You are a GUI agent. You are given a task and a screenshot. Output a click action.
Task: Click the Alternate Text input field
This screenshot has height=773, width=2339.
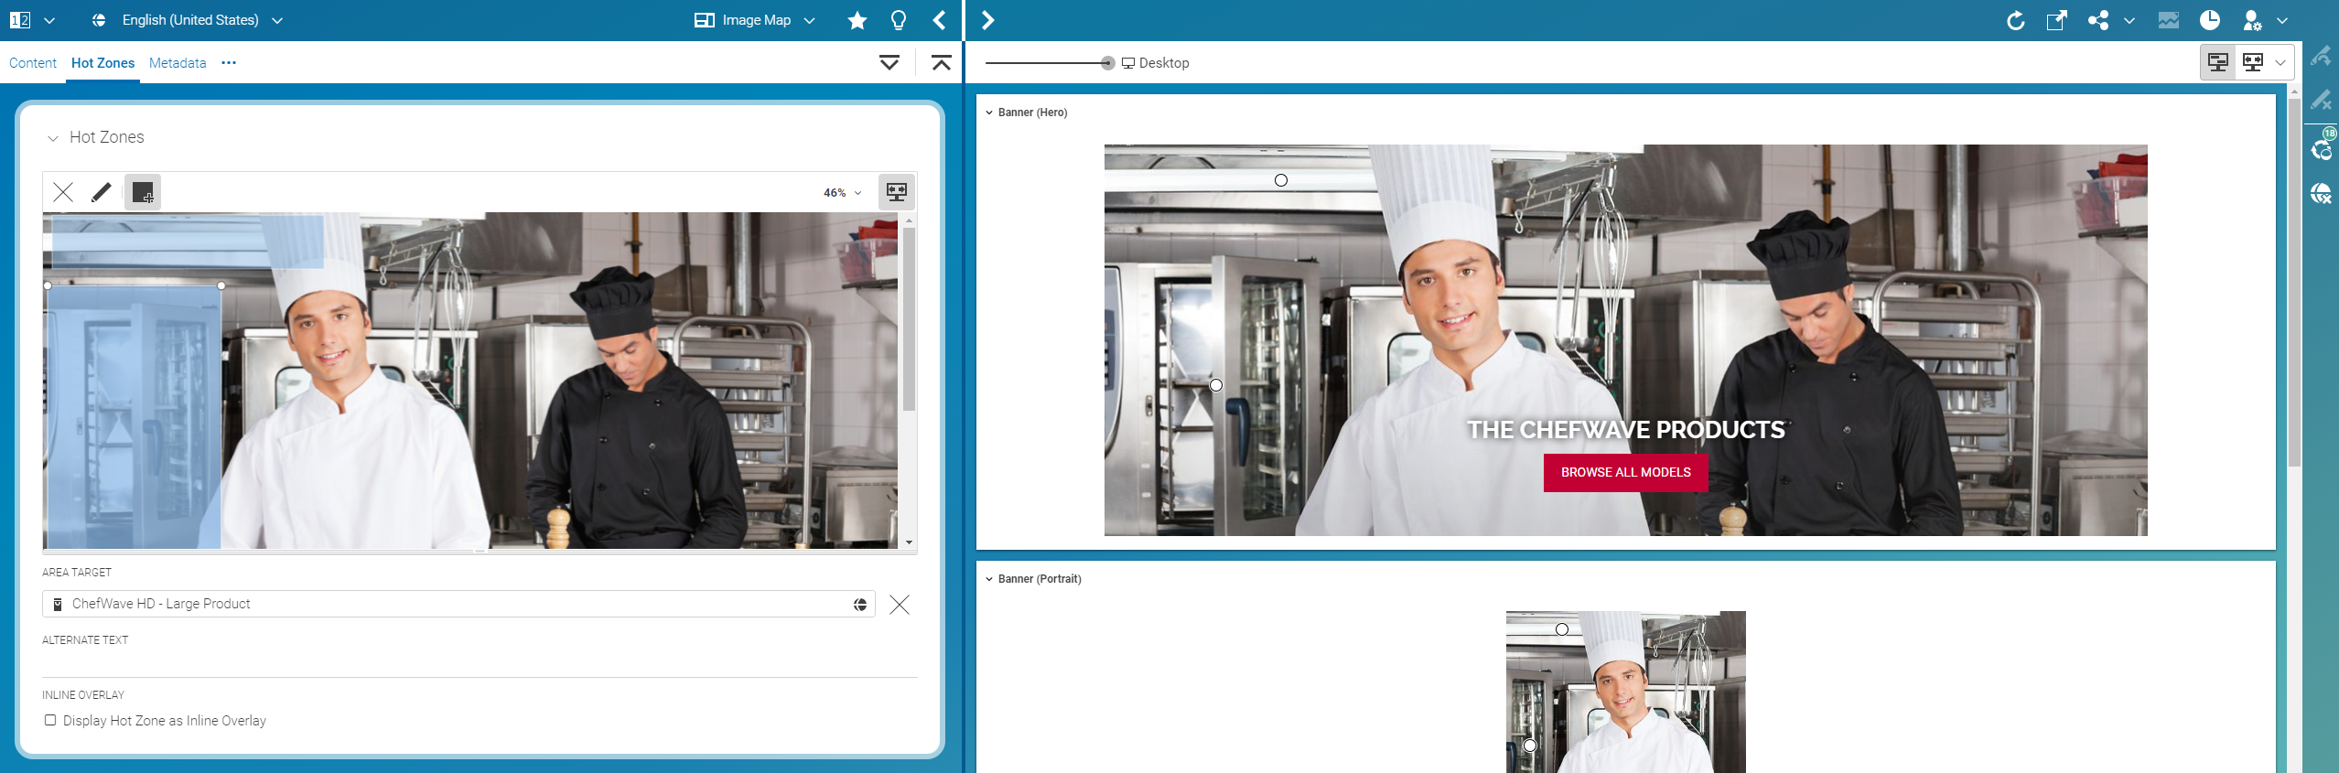coord(479,662)
